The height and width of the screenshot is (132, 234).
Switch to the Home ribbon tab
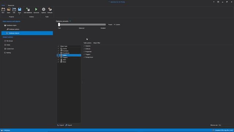click(3, 5)
